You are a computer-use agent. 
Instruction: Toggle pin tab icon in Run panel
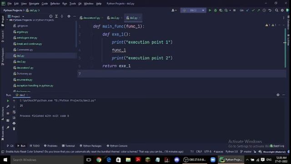click(8, 128)
